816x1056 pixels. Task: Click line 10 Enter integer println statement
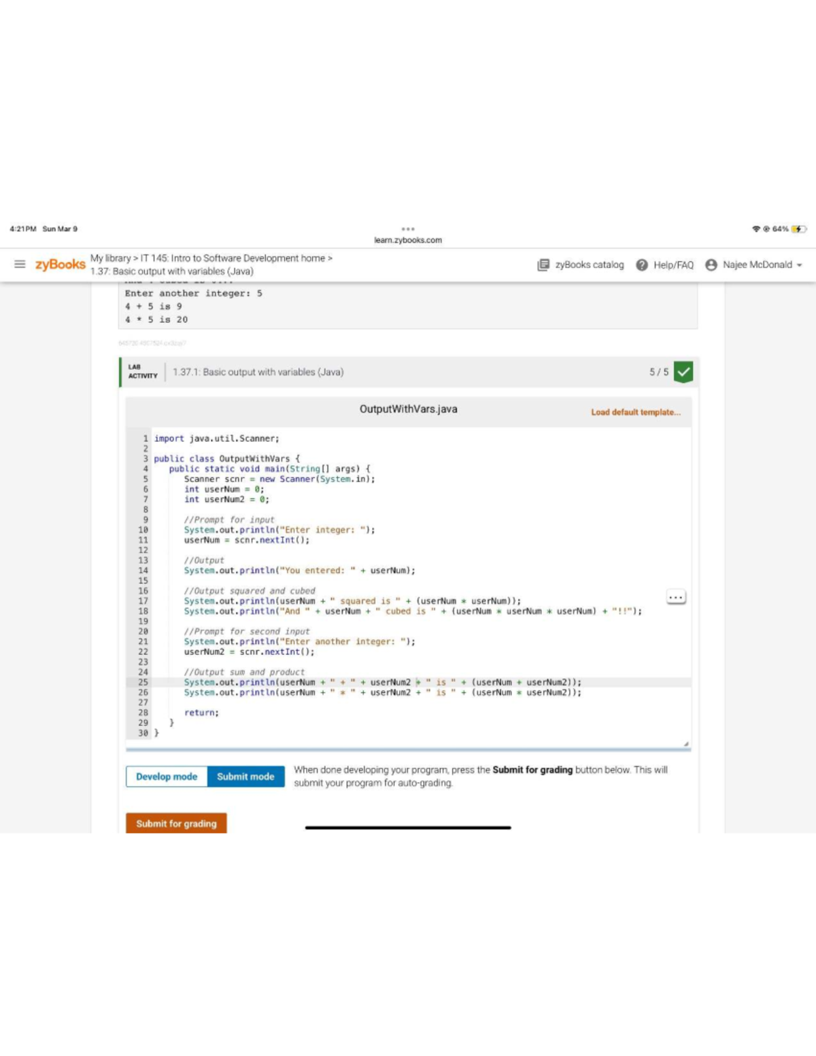coord(279,530)
